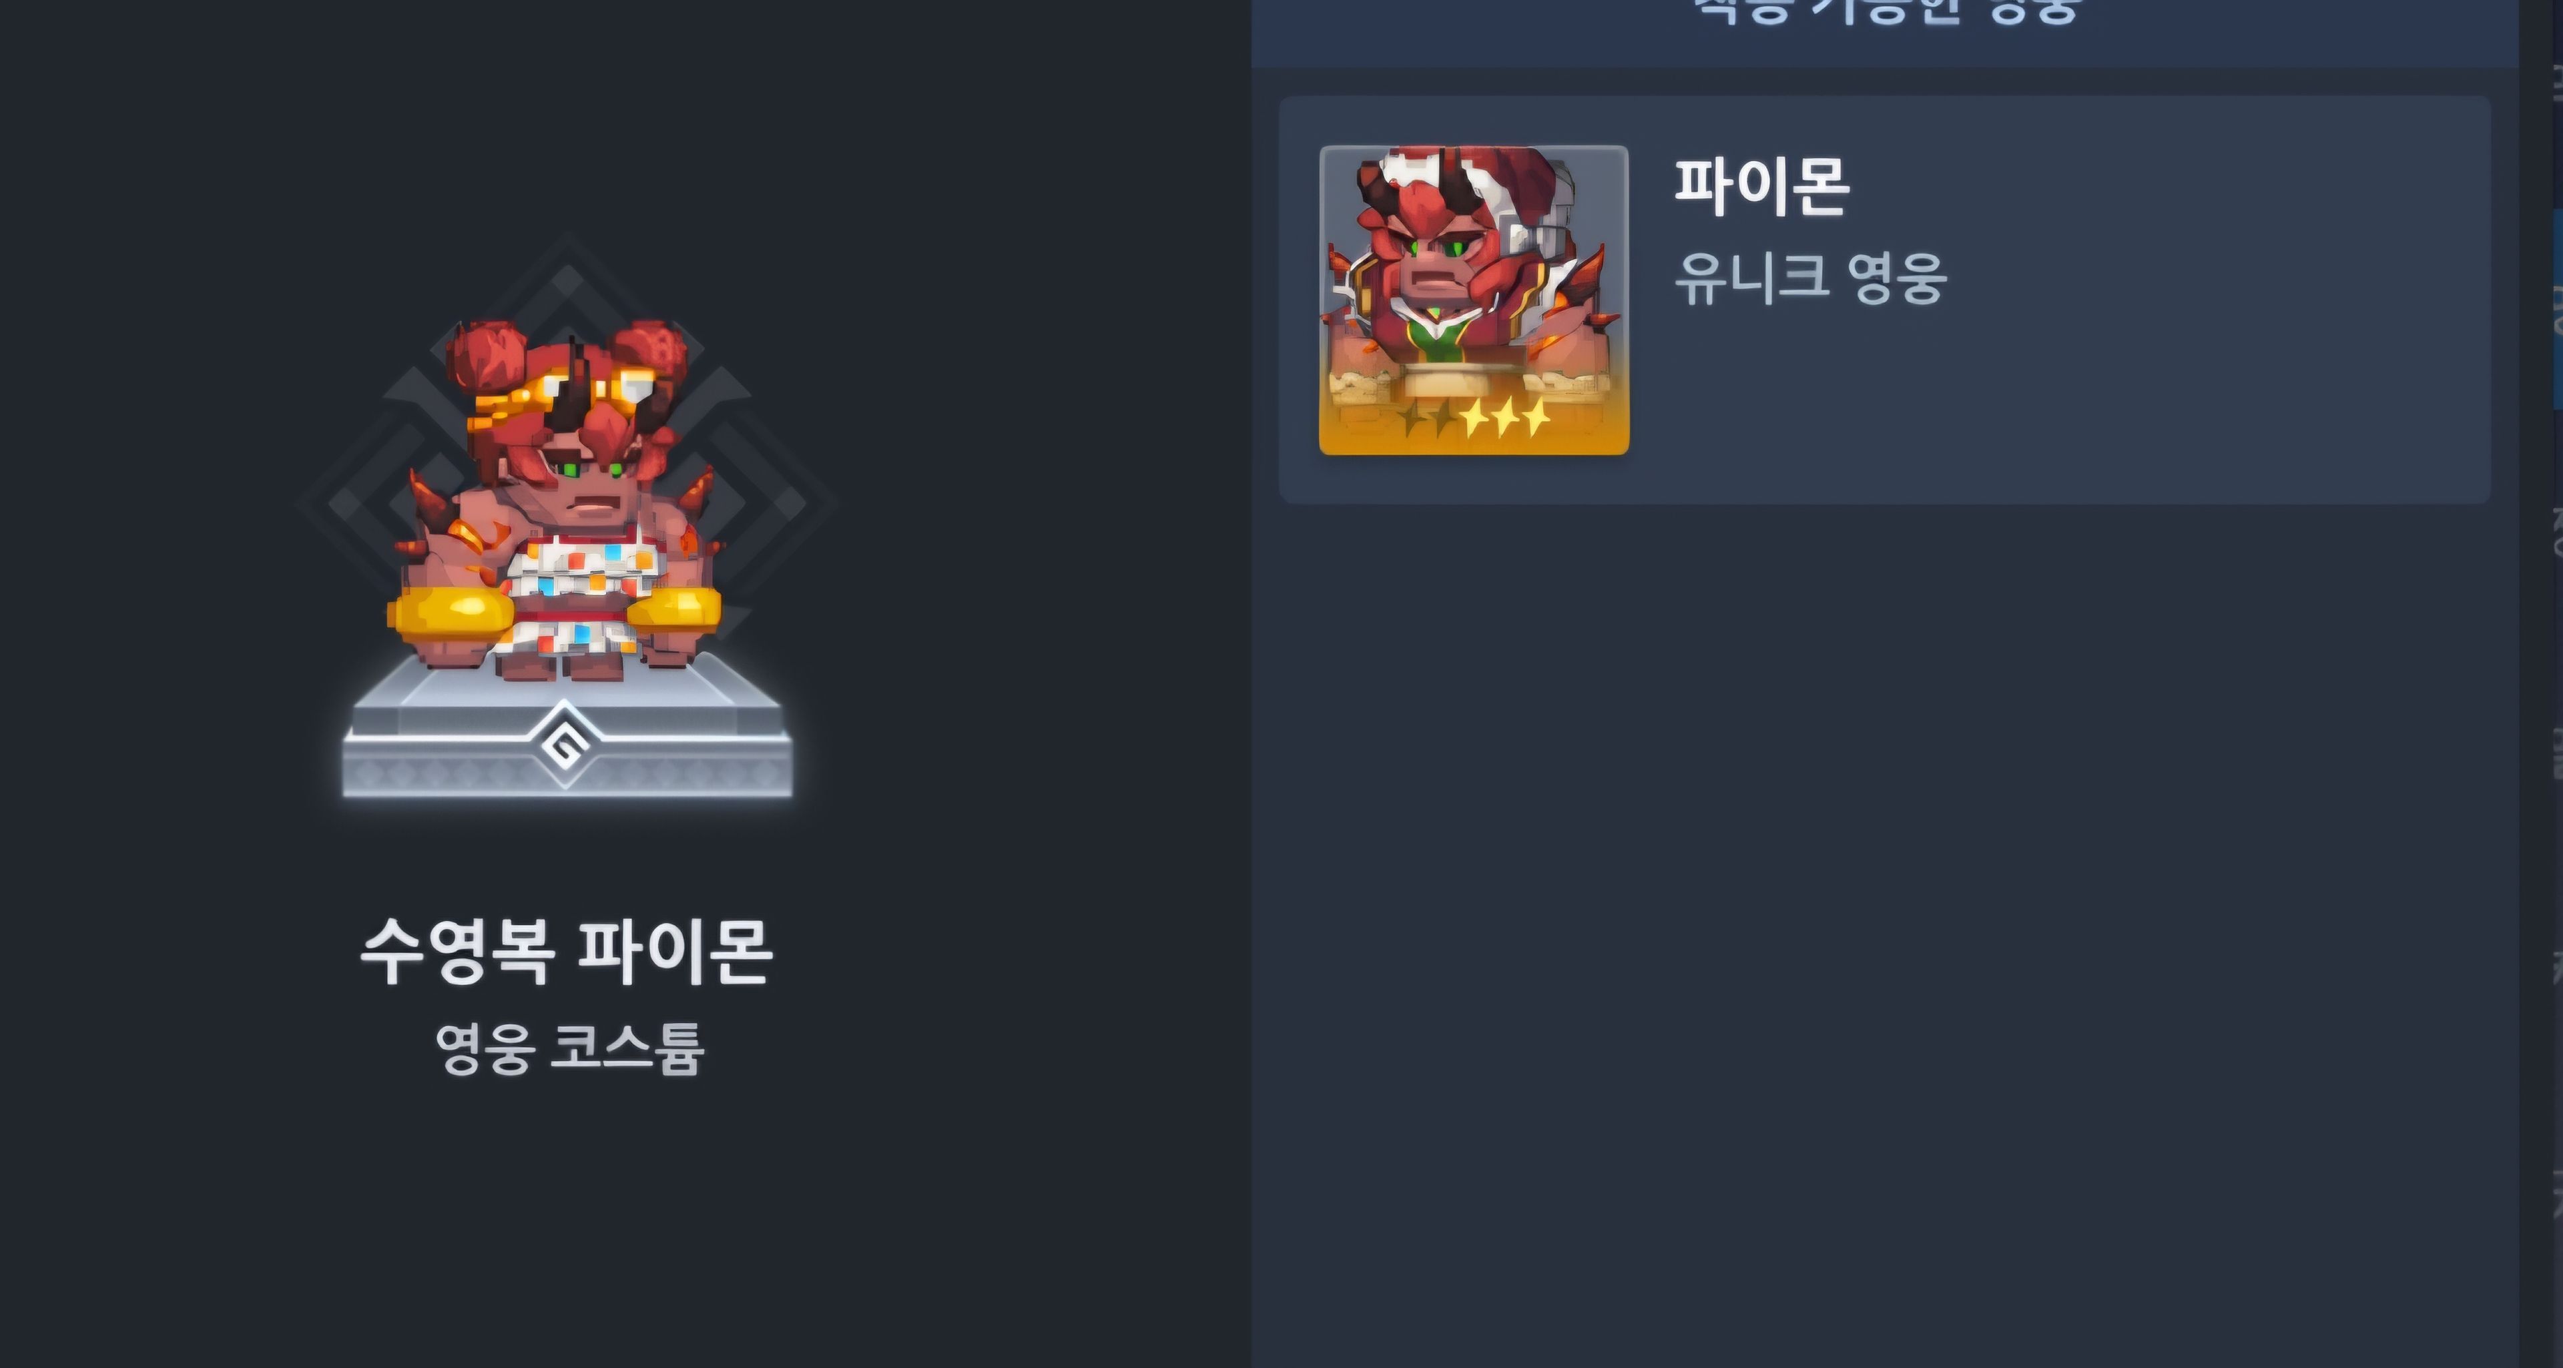Image resolution: width=2563 pixels, height=1368 pixels.
Task: Select the 파이몬 hero name text
Action: (1761, 187)
